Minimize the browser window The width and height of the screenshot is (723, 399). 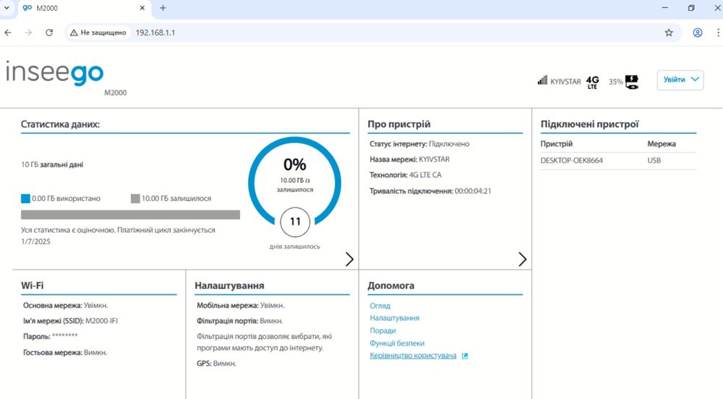665,8
